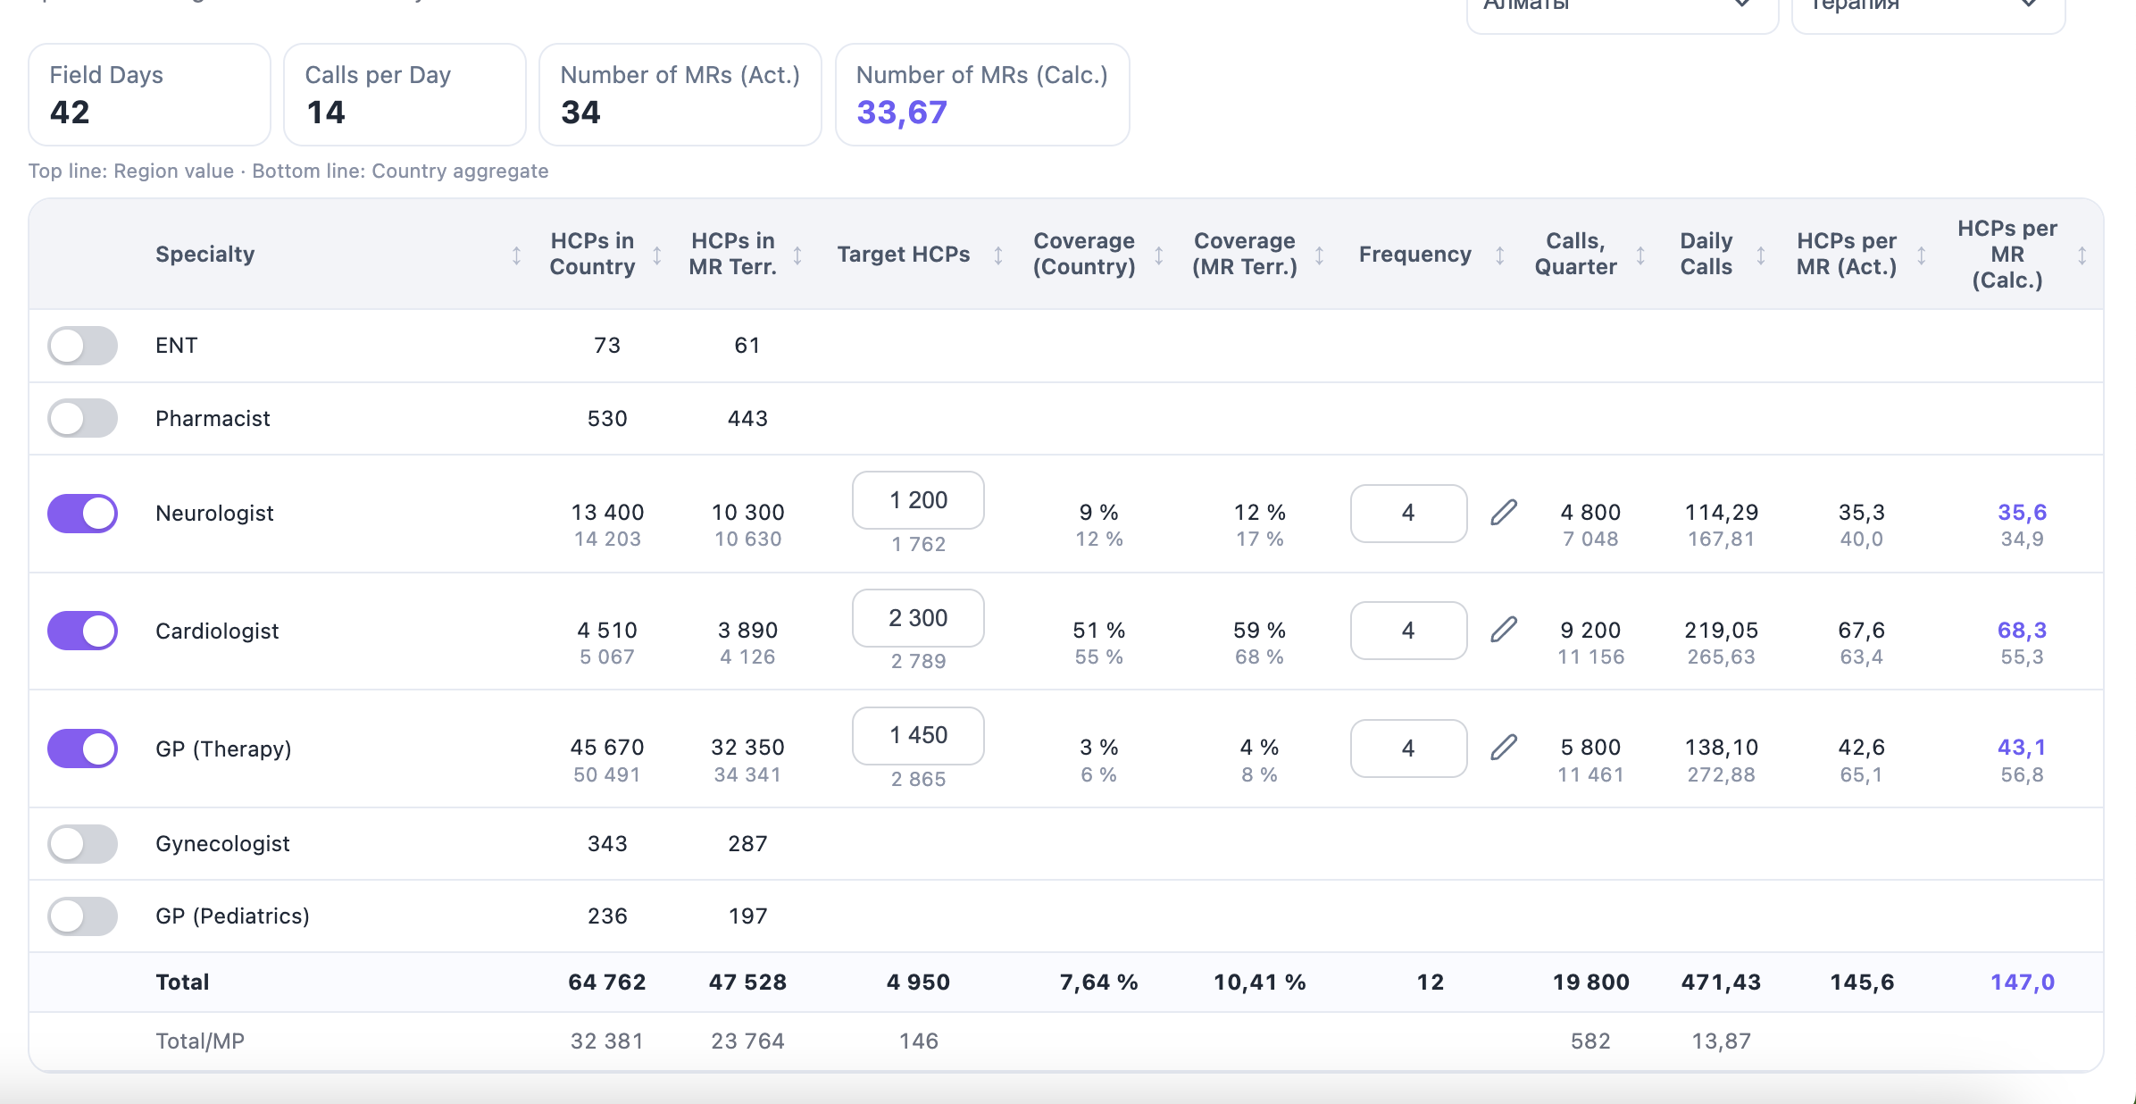The height and width of the screenshot is (1104, 2136).
Task: Switch off the Cardiologist toggle
Action: (x=82, y=631)
